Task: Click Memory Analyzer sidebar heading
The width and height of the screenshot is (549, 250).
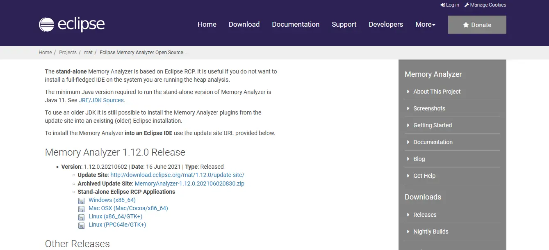Action: [x=433, y=74]
